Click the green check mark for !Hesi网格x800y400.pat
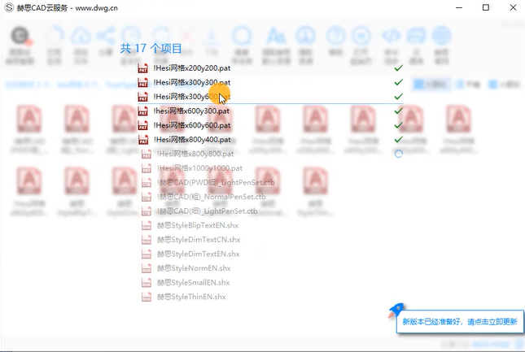This screenshot has height=352, width=525. [398, 139]
